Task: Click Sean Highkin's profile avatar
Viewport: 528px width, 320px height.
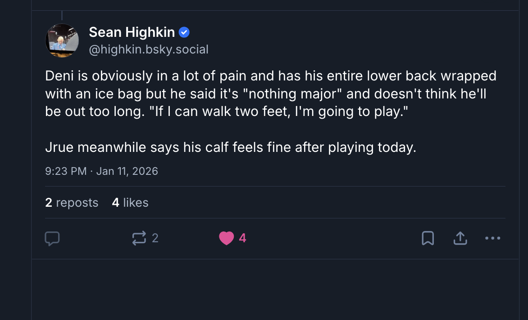Action: (62, 40)
